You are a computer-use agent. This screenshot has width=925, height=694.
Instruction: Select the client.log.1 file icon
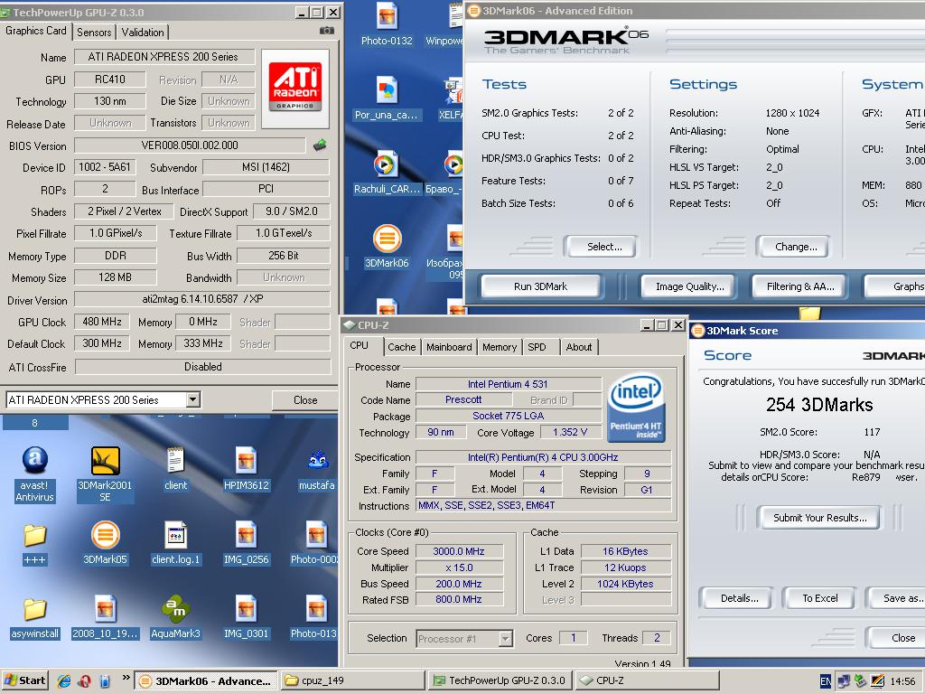[176, 543]
